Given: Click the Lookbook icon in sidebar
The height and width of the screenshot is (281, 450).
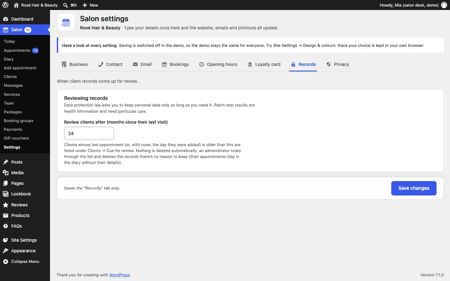Looking at the screenshot, I should pyautogui.click(x=6, y=194).
